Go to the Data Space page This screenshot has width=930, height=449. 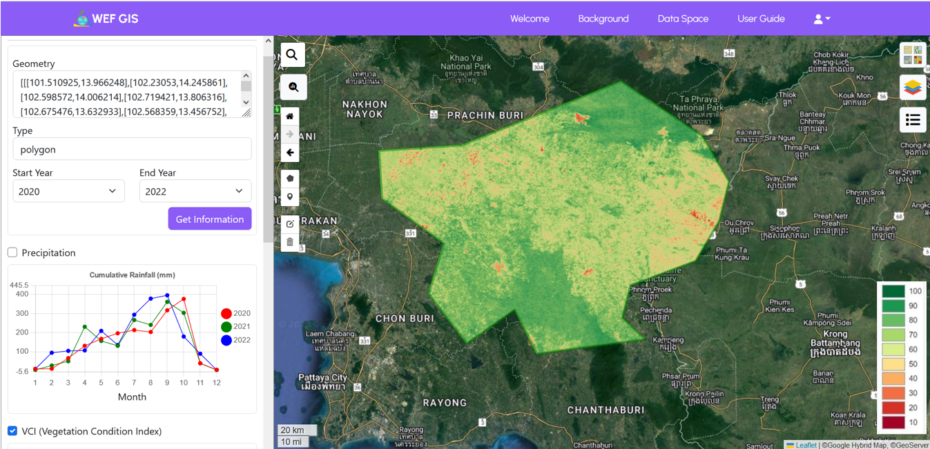[x=683, y=19]
